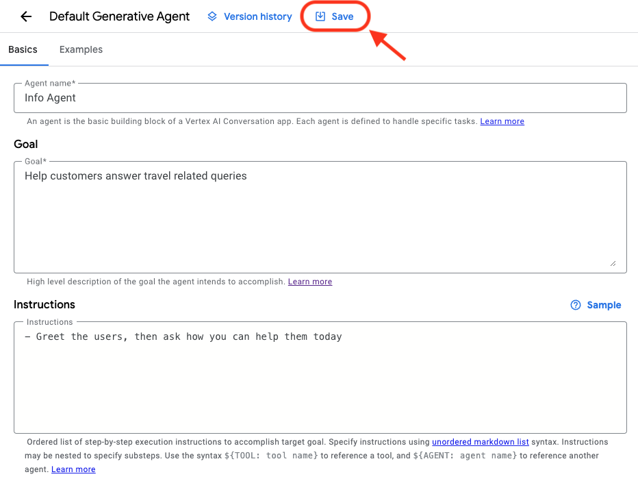The width and height of the screenshot is (638, 481).
Task: Click the Version history diamond icon
Action: [212, 16]
